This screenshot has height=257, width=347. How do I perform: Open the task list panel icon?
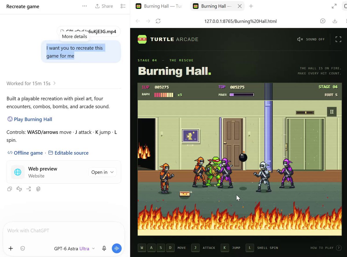click(x=123, y=6)
